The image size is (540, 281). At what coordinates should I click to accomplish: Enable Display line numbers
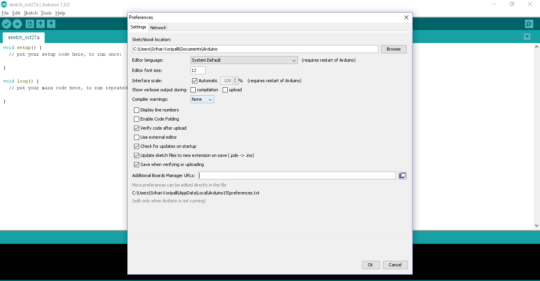click(x=136, y=110)
